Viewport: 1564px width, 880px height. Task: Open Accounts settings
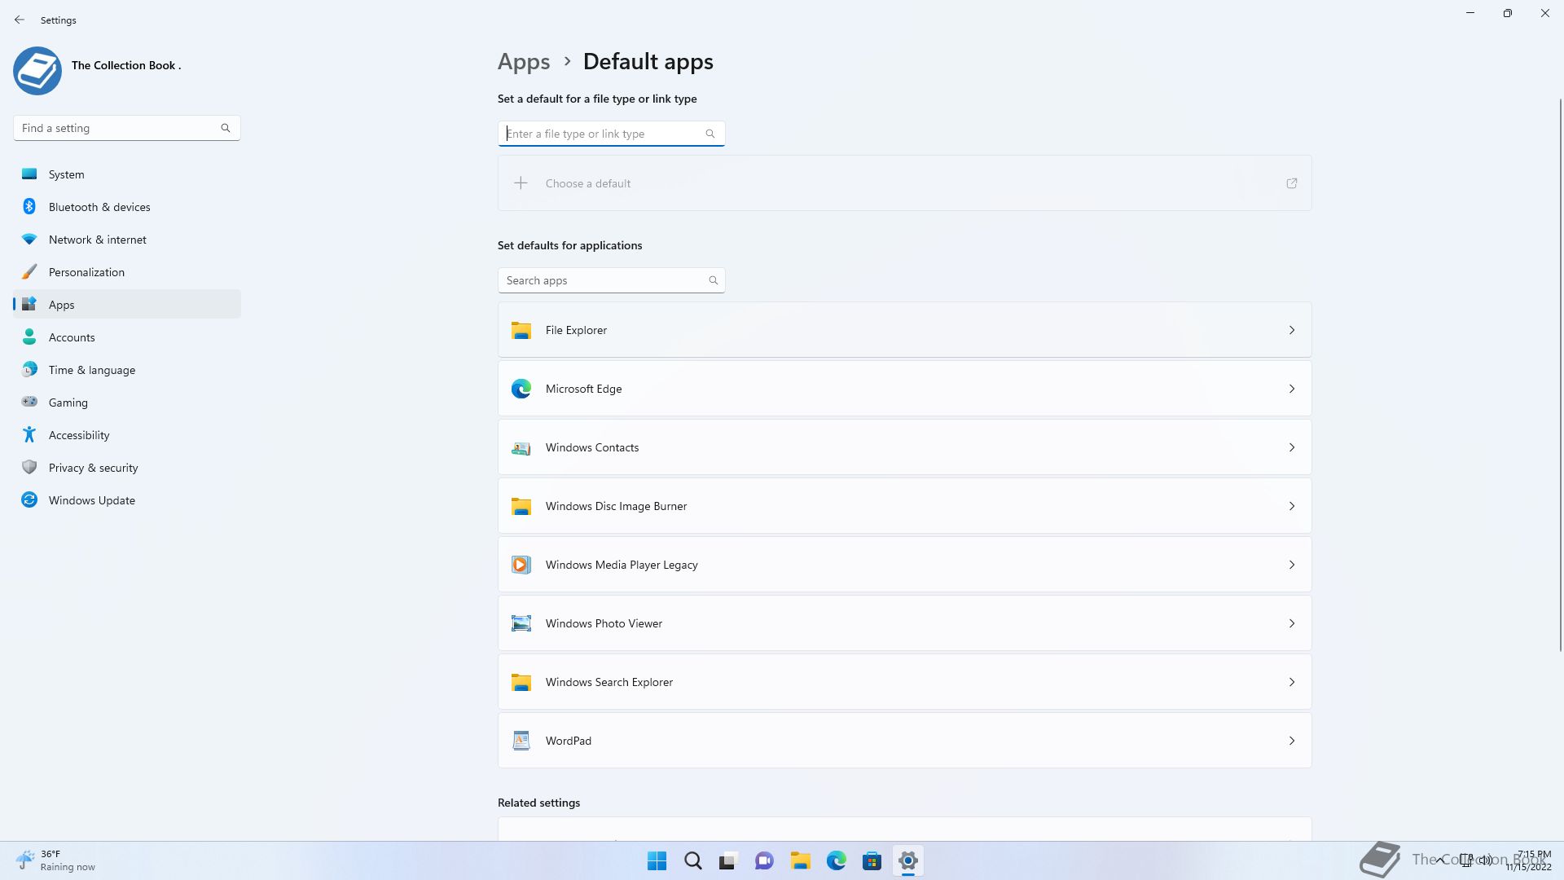[127, 337]
